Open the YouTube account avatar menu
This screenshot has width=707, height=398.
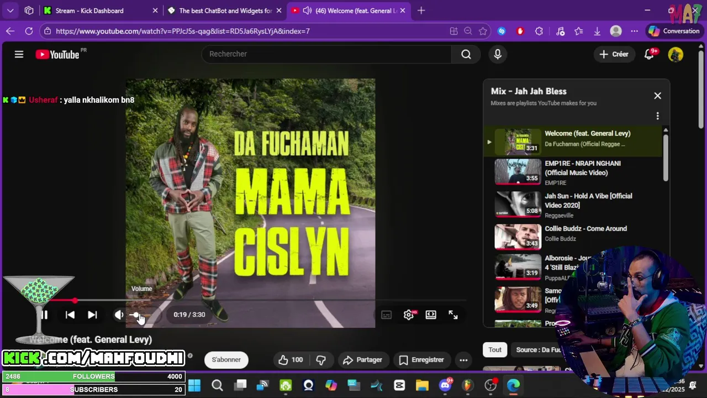coord(676,54)
